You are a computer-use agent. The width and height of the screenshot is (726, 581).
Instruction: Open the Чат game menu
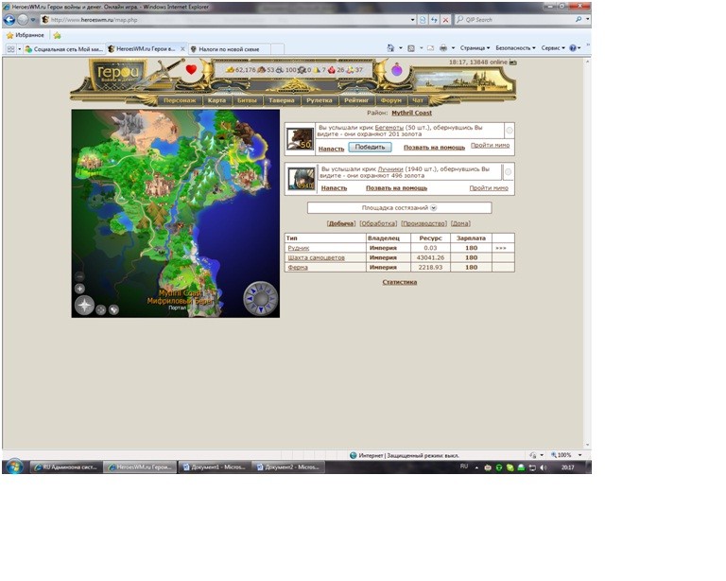[418, 100]
